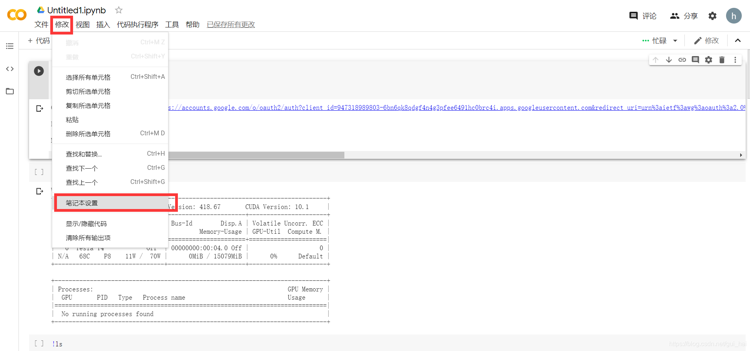This screenshot has height=351, width=750.
Task: Open the 文件 menu
Action: 41,25
